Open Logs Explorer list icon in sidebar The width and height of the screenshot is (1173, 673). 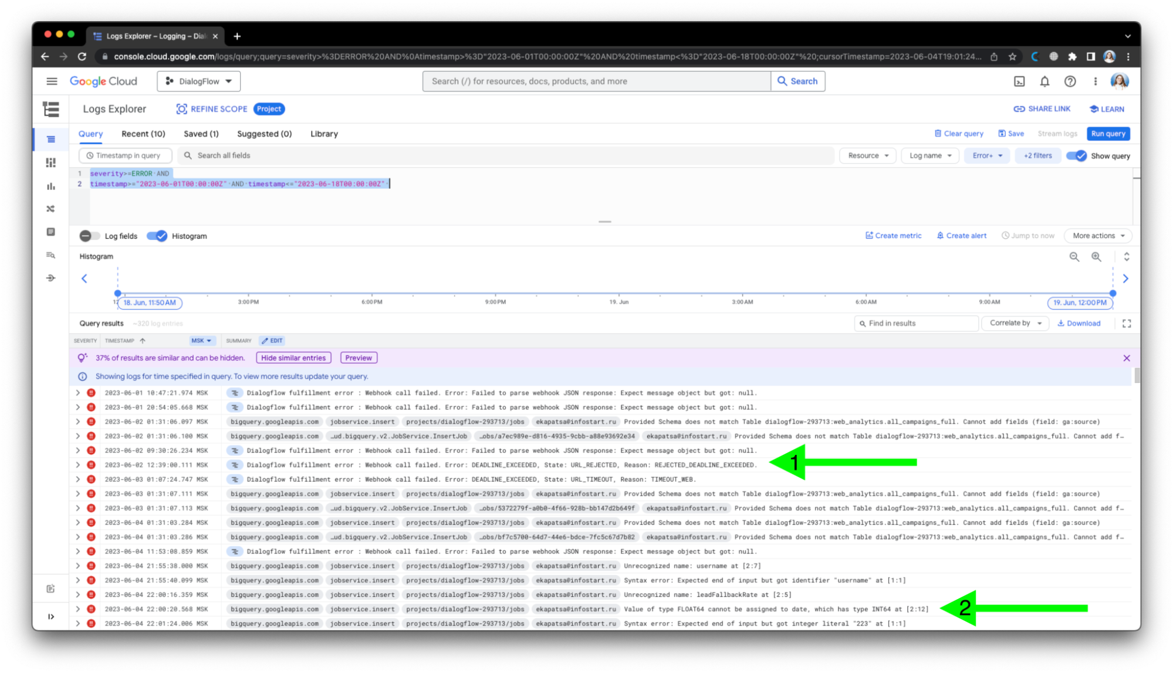click(51, 140)
